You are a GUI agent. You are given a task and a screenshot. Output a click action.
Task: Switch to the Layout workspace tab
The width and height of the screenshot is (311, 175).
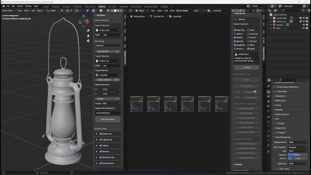tap(46, 6)
